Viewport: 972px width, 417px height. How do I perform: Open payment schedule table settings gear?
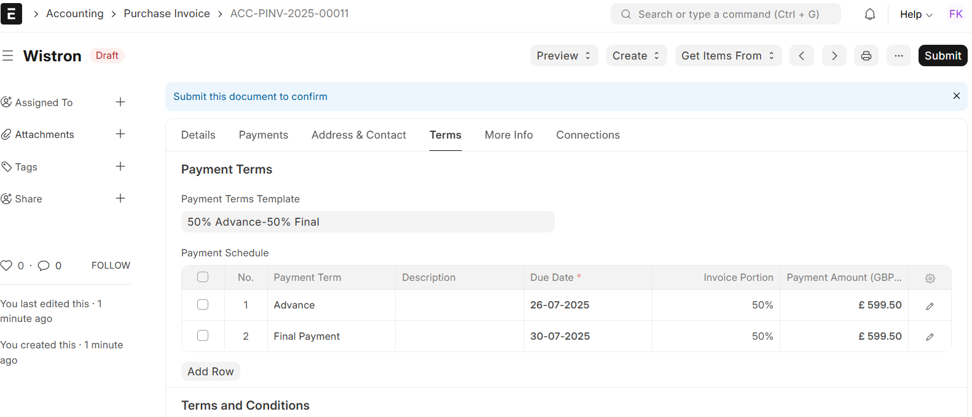(930, 278)
